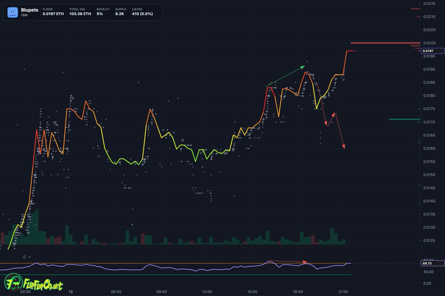Viewport: 445px width, 296px height.
Task: Click the Blupets collection avatar icon
Action: pos(13,13)
